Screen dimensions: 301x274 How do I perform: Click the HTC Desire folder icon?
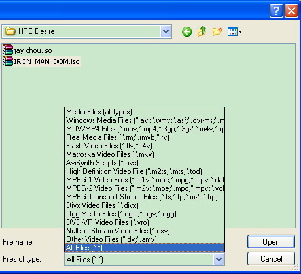pyautogui.click(x=10, y=31)
